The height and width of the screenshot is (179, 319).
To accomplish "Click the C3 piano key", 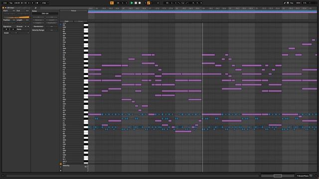I will point(86,81).
